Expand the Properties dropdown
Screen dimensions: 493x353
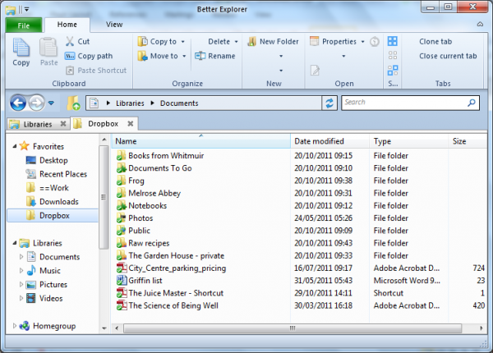[362, 41]
